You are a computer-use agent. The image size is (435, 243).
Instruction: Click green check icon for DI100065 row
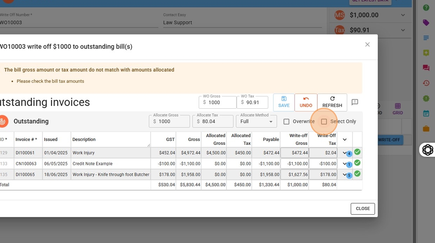(357, 174)
